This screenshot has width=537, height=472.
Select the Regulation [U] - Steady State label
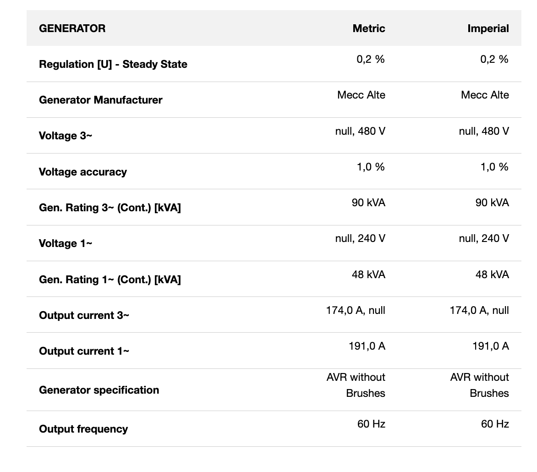pos(113,64)
